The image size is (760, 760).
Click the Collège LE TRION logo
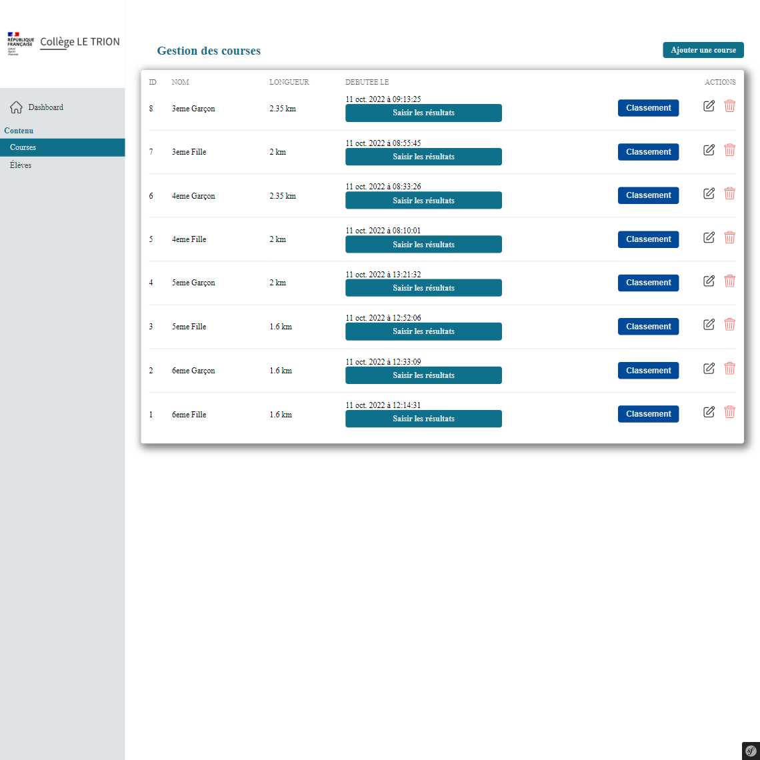[x=63, y=43]
